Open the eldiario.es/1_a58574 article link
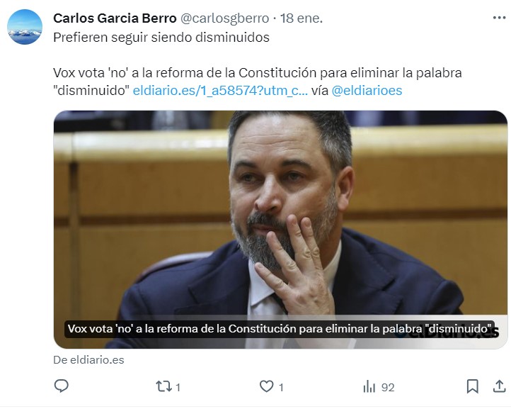The height and width of the screenshot is (409, 511). click(220, 91)
